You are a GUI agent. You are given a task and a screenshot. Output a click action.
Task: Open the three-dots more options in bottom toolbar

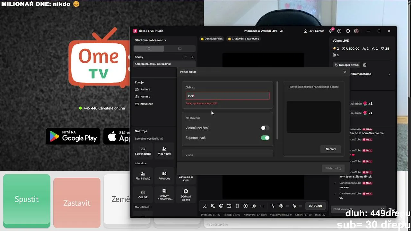tap(262, 206)
